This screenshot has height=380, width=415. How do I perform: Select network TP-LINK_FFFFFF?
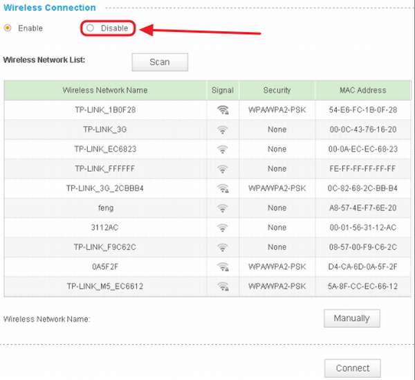(105, 169)
